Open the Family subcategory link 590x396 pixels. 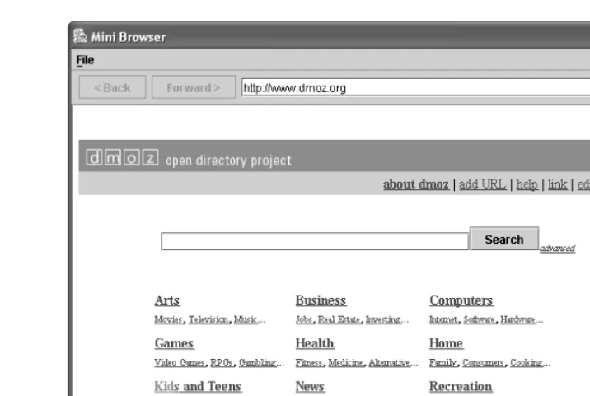(x=442, y=362)
